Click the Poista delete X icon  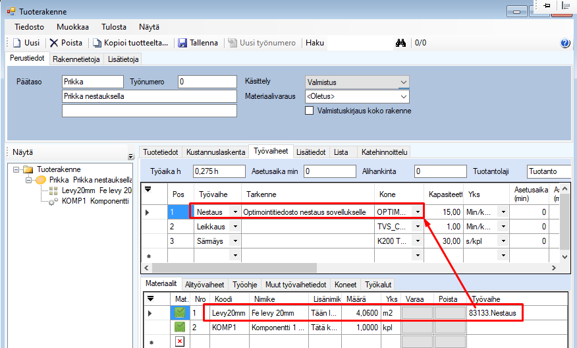tap(54, 43)
